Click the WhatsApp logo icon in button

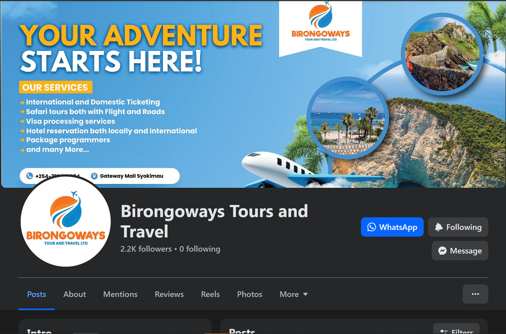tap(371, 227)
